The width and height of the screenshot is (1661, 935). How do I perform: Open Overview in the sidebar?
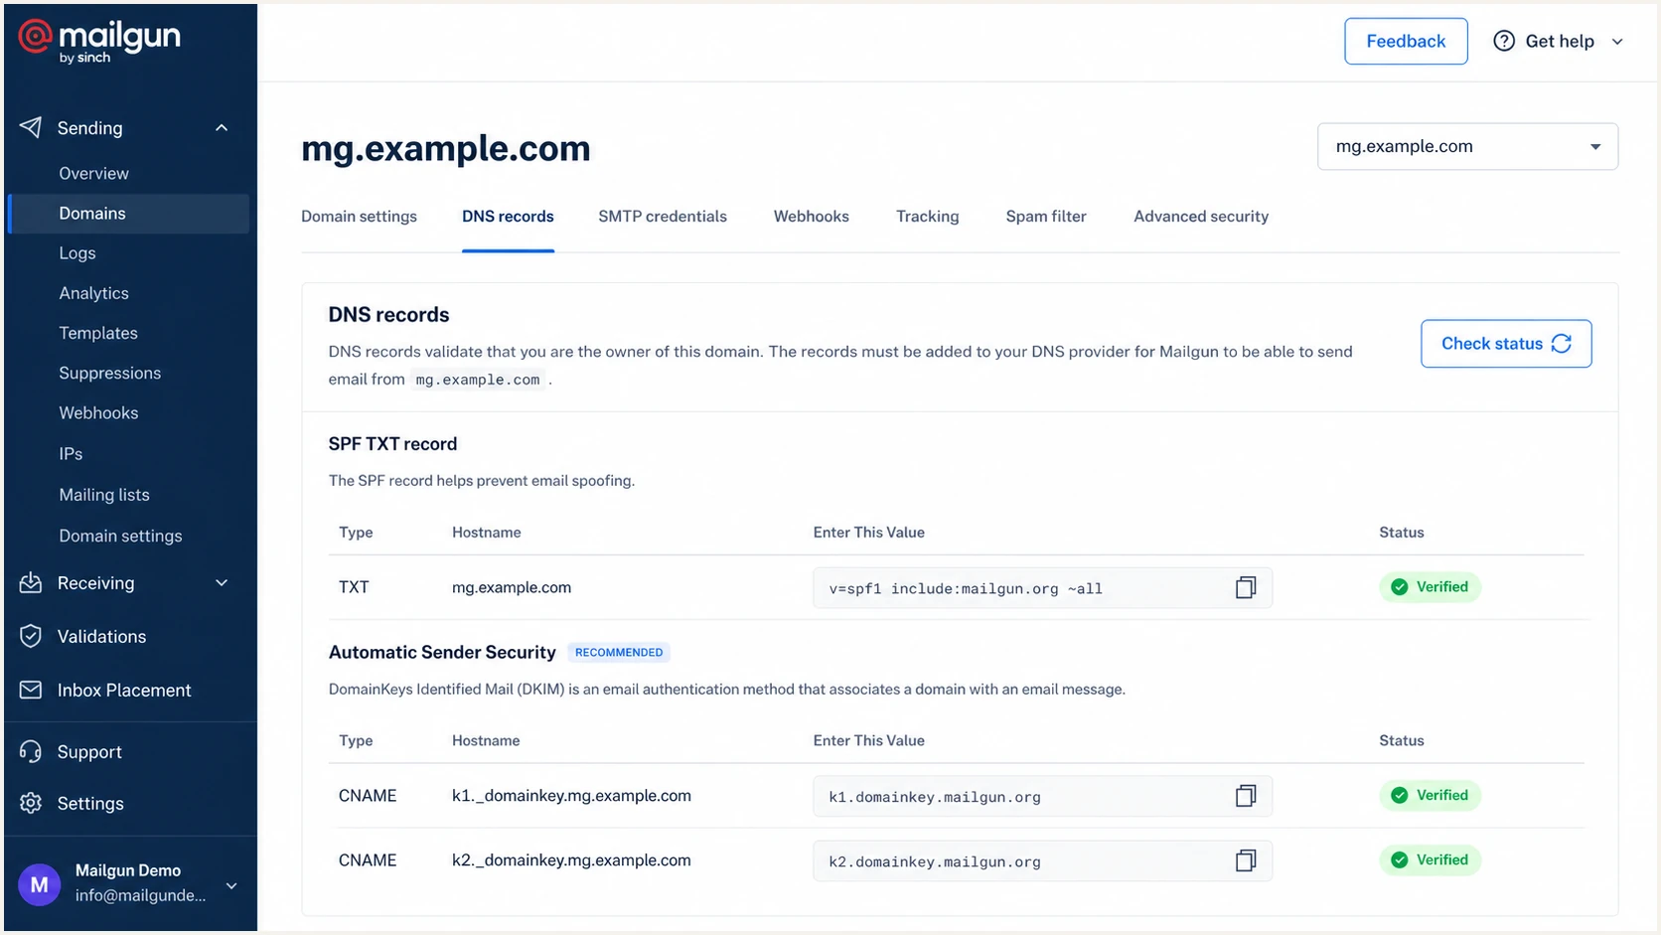click(93, 173)
